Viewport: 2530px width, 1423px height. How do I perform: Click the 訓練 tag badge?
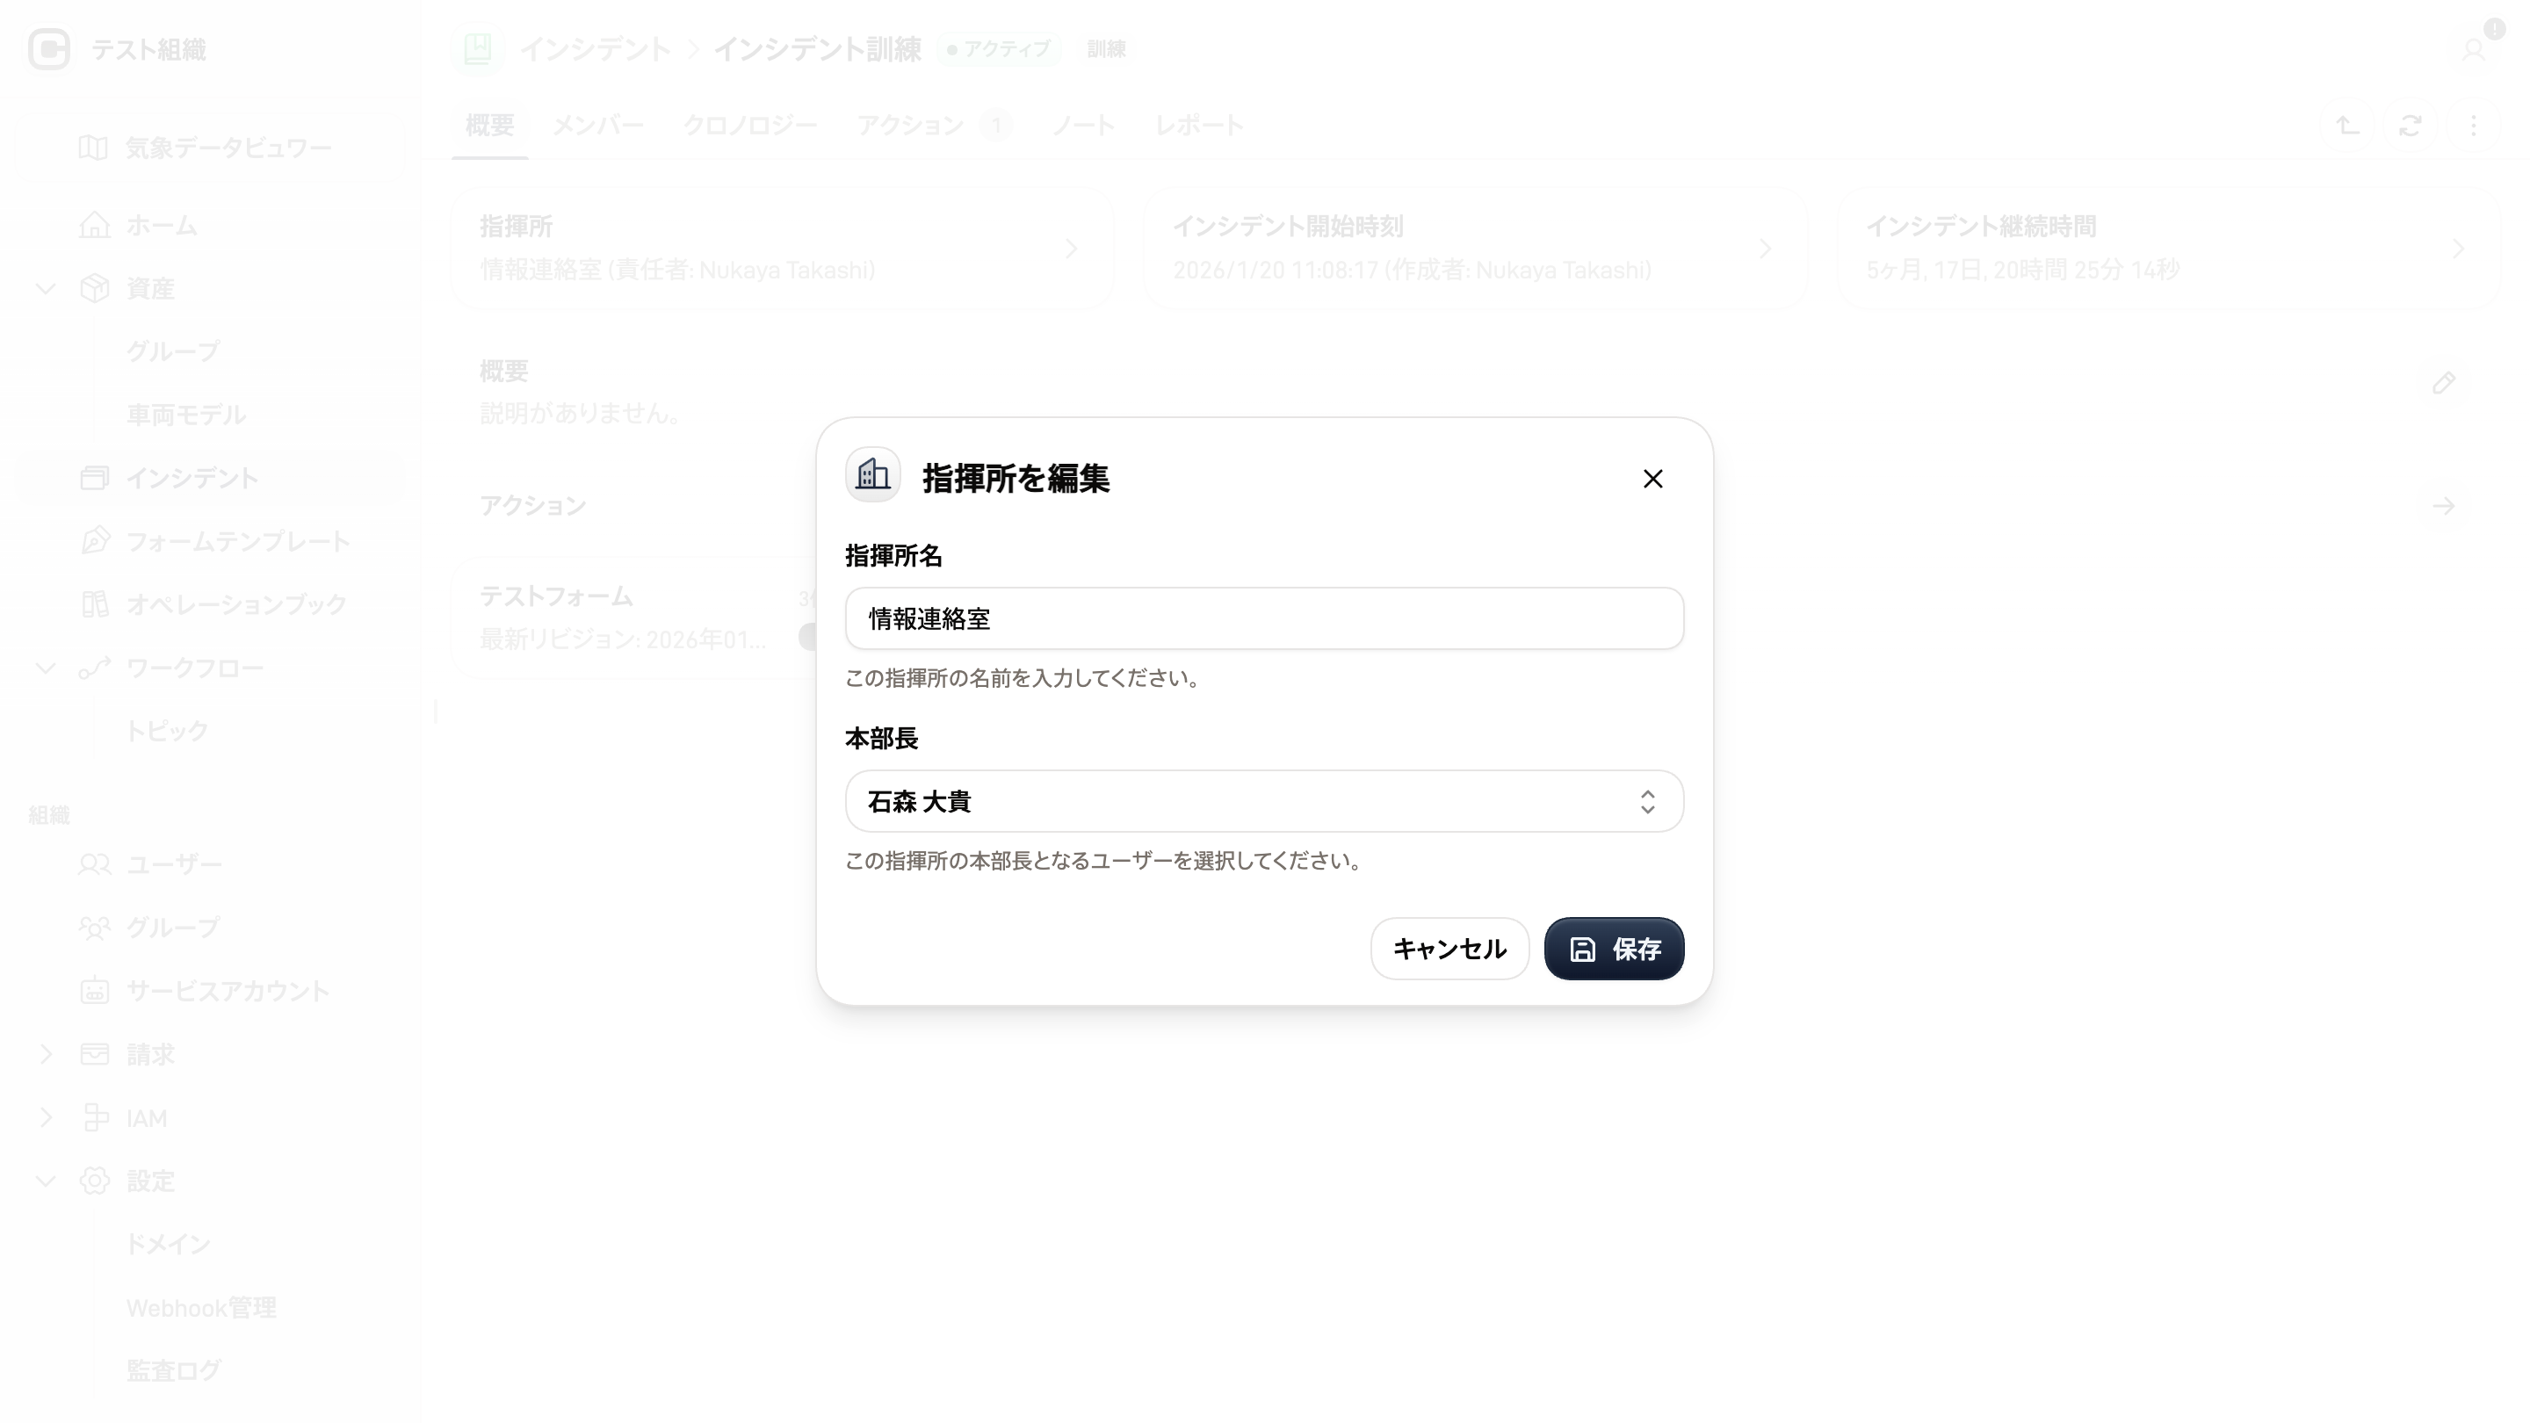tap(1106, 49)
